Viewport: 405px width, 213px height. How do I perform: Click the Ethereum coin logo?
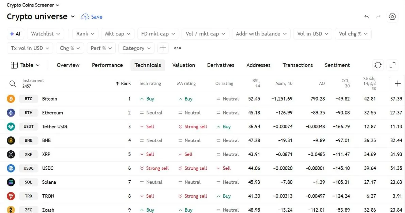(x=11, y=113)
